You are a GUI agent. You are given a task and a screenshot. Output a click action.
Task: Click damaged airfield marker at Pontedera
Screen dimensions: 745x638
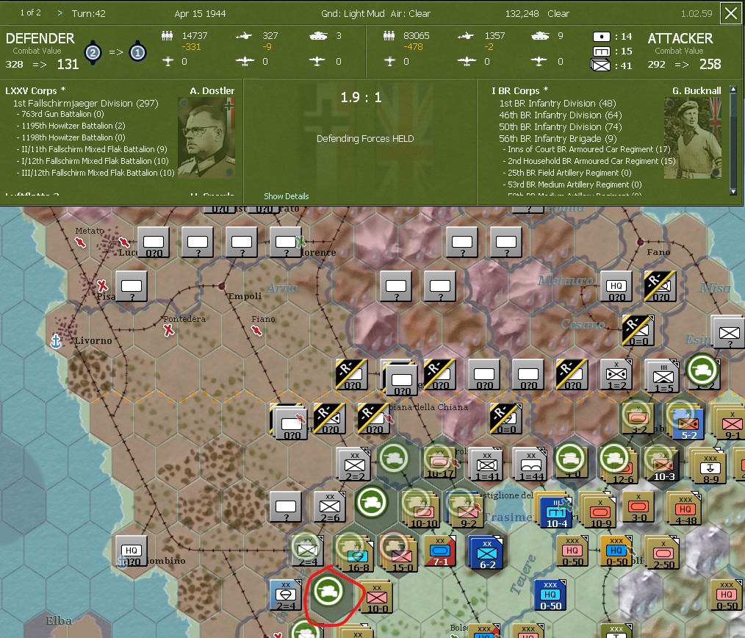[168, 330]
